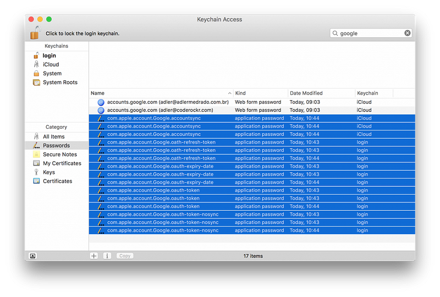Click the Keys category key icon
The height and width of the screenshot is (297, 440).
(x=36, y=172)
